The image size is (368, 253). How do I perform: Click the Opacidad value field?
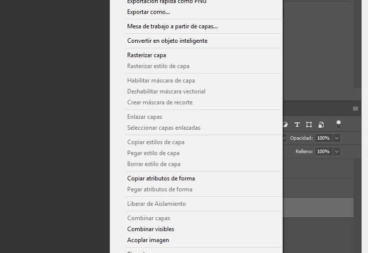(x=323, y=138)
